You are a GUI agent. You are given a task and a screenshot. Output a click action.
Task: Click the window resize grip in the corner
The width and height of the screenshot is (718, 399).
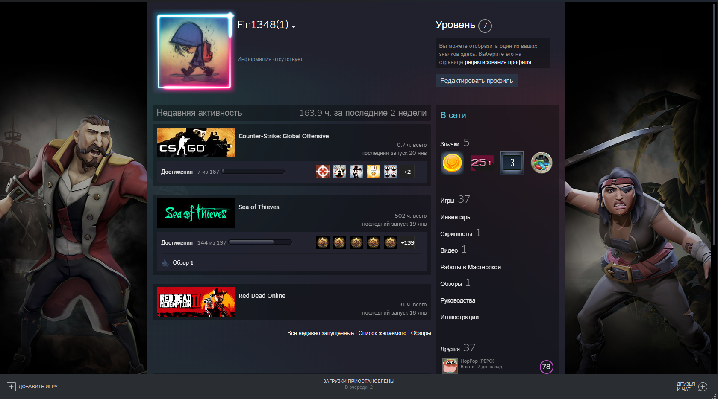pyautogui.click(x=714, y=396)
